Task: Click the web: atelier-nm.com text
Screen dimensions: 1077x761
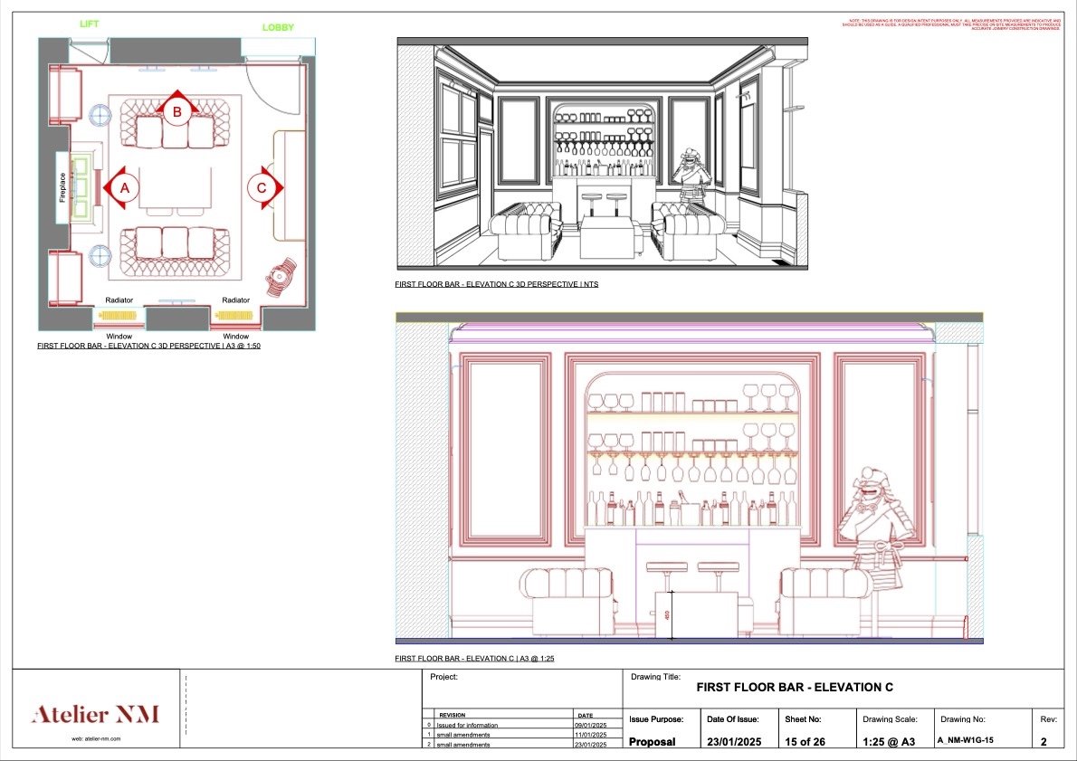Action: click(x=96, y=739)
